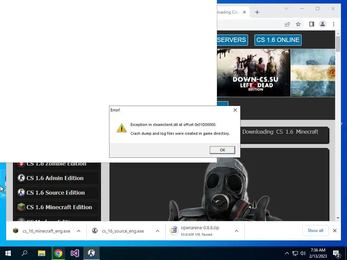
Task: Open Visual Studio from taskbar
Action: tap(75, 253)
